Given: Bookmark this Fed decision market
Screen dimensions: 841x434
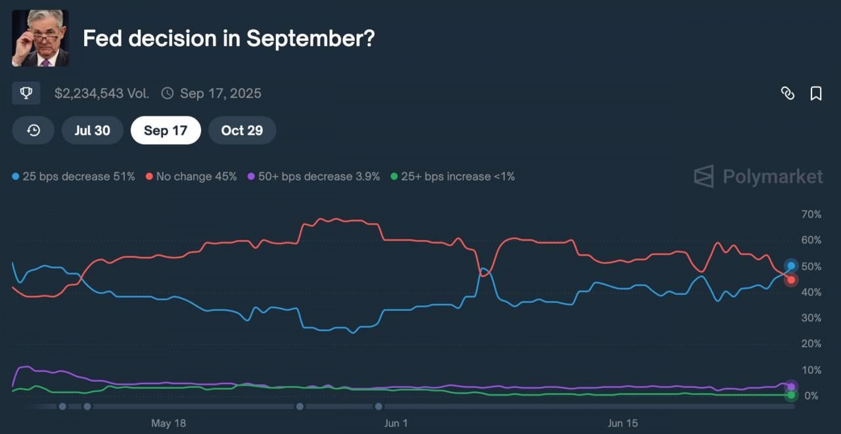Looking at the screenshot, I should (x=816, y=93).
